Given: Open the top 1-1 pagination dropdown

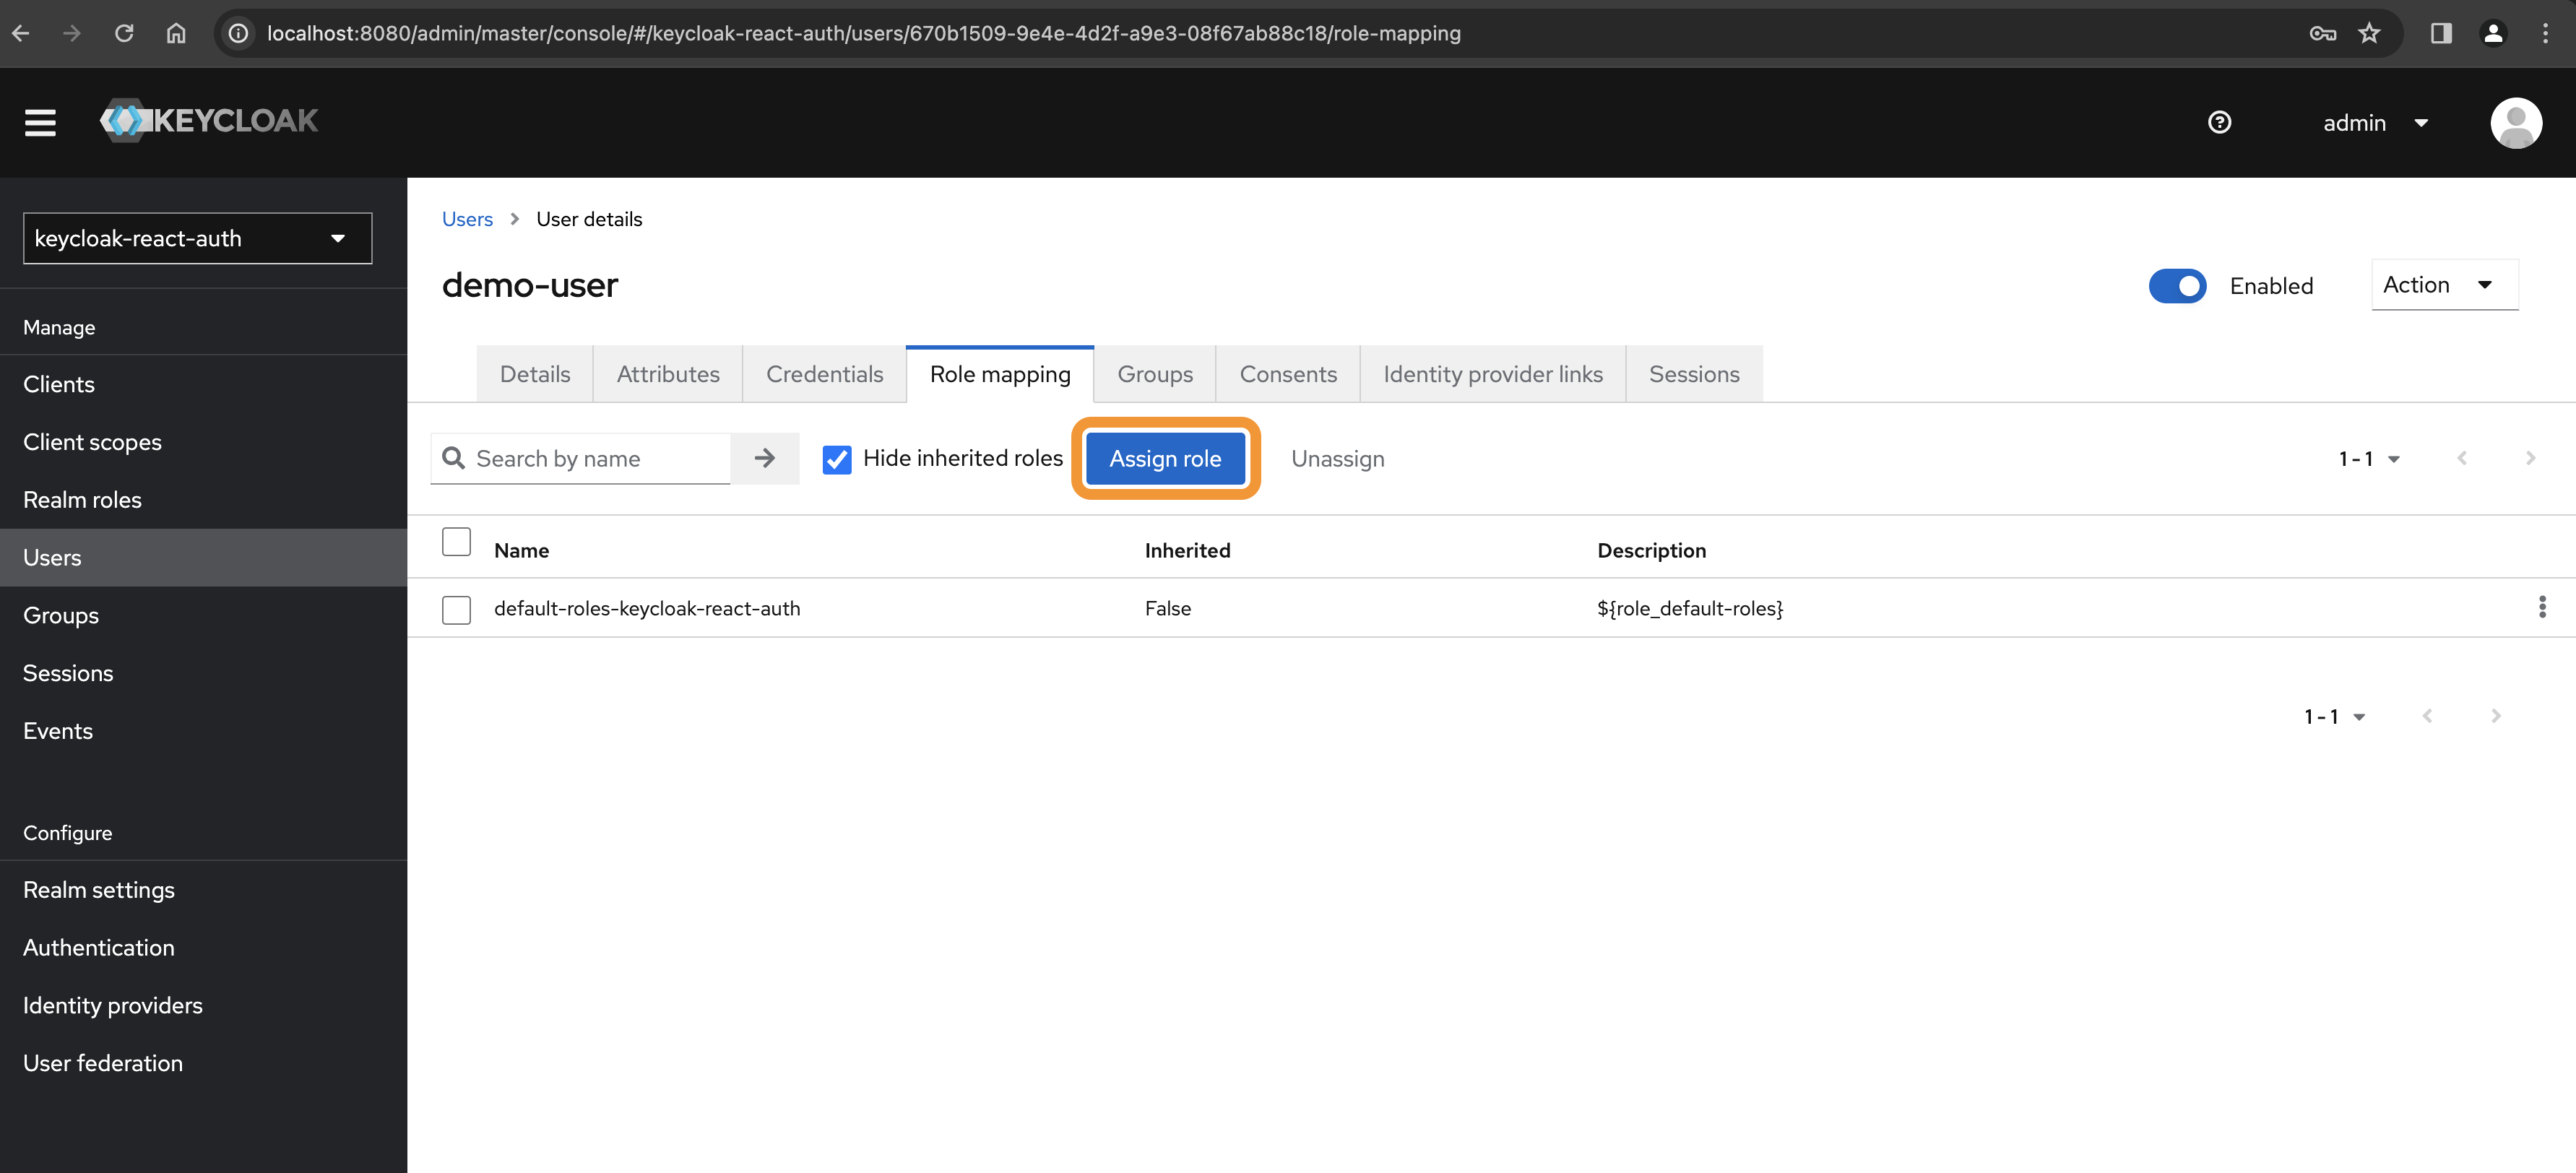Looking at the screenshot, I should 2368,459.
